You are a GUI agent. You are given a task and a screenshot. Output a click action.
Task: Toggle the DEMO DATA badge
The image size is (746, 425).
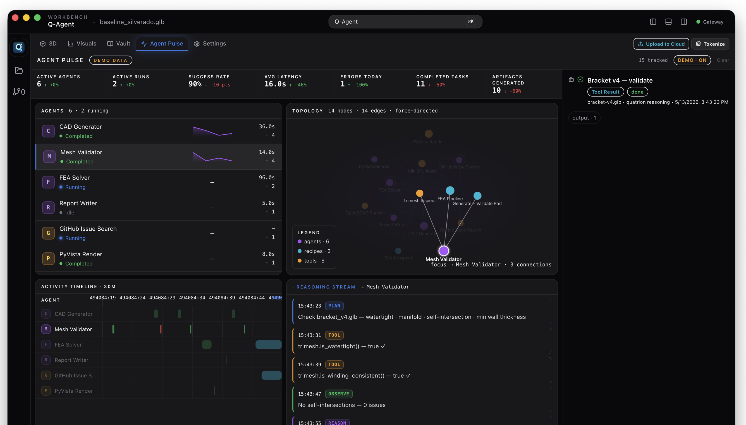111,60
